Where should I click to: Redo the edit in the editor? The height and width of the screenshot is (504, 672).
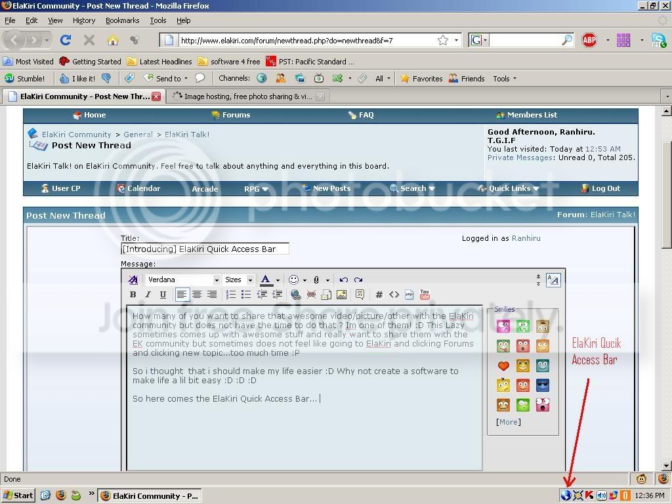[x=358, y=280]
